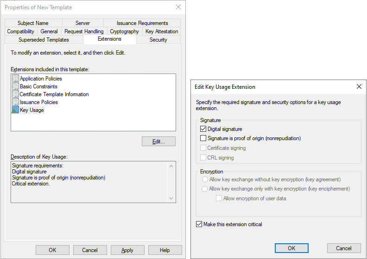
Task: Click the Basic Constraints extension icon
Action: (x=15, y=86)
